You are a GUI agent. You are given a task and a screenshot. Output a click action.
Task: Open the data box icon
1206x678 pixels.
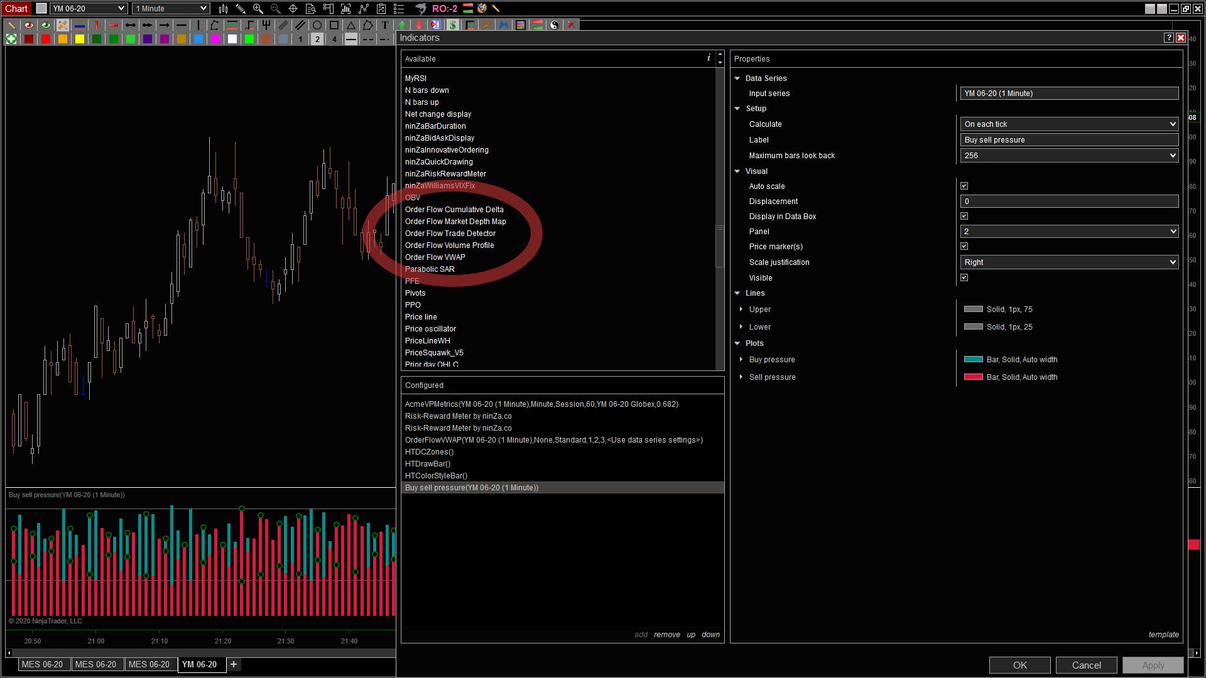tap(311, 9)
